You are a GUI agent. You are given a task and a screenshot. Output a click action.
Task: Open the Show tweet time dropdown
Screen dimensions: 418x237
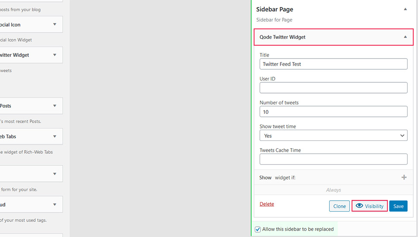pyautogui.click(x=333, y=136)
